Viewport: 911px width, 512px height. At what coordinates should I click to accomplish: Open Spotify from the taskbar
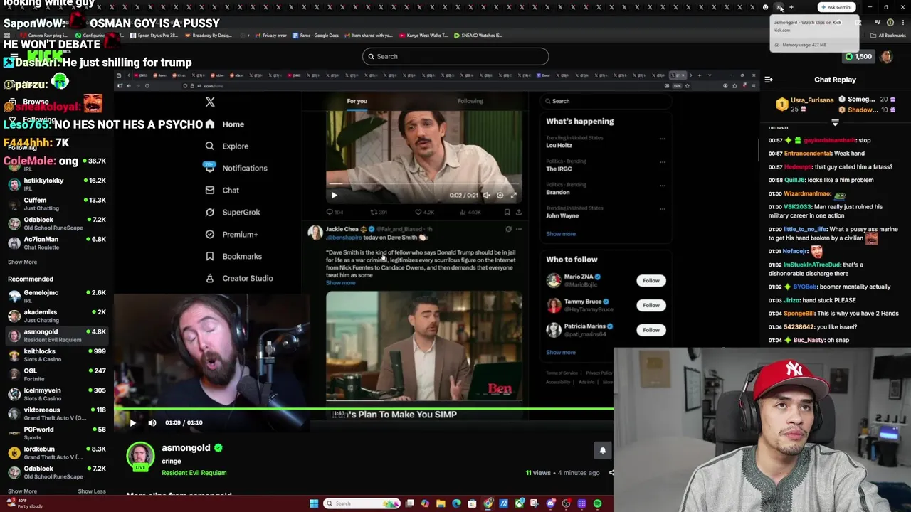[597, 503]
